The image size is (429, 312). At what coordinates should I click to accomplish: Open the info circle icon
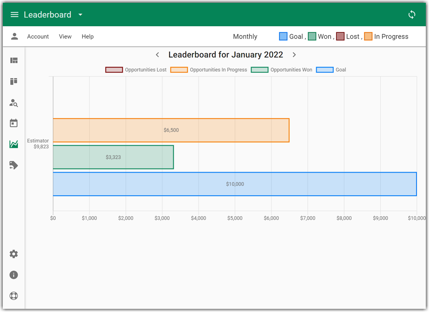tap(14, 275)
